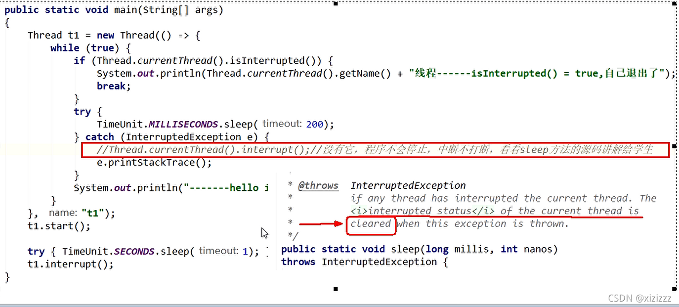Click the @throws javadoc tag
Viewport: 679px width, 307px height.
coord(318,186)
